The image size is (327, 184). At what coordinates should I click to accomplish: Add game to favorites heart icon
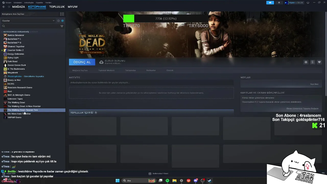point(319,62)
